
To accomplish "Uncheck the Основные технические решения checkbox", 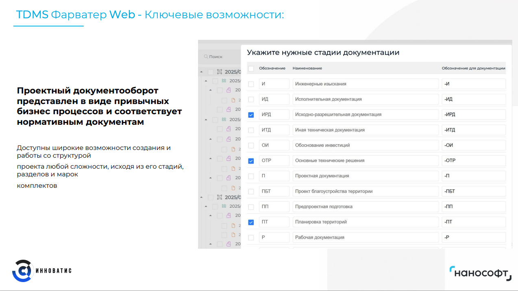I will 251,161.
